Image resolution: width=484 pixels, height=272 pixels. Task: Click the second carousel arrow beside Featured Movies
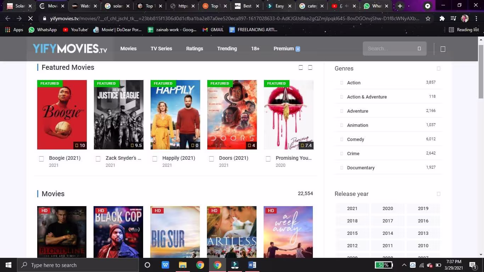click(x=310, y=67)
